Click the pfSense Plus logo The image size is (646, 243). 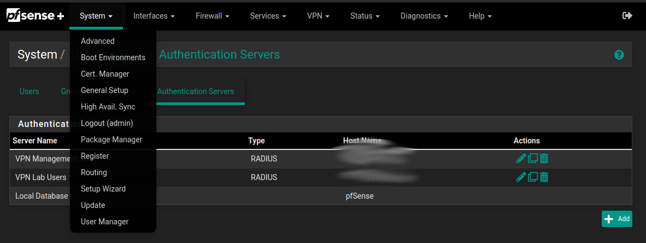(36, 16)
